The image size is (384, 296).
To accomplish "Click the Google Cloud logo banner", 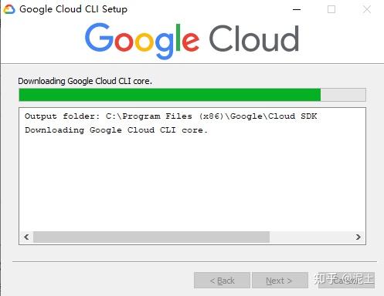I will (192, 41).
